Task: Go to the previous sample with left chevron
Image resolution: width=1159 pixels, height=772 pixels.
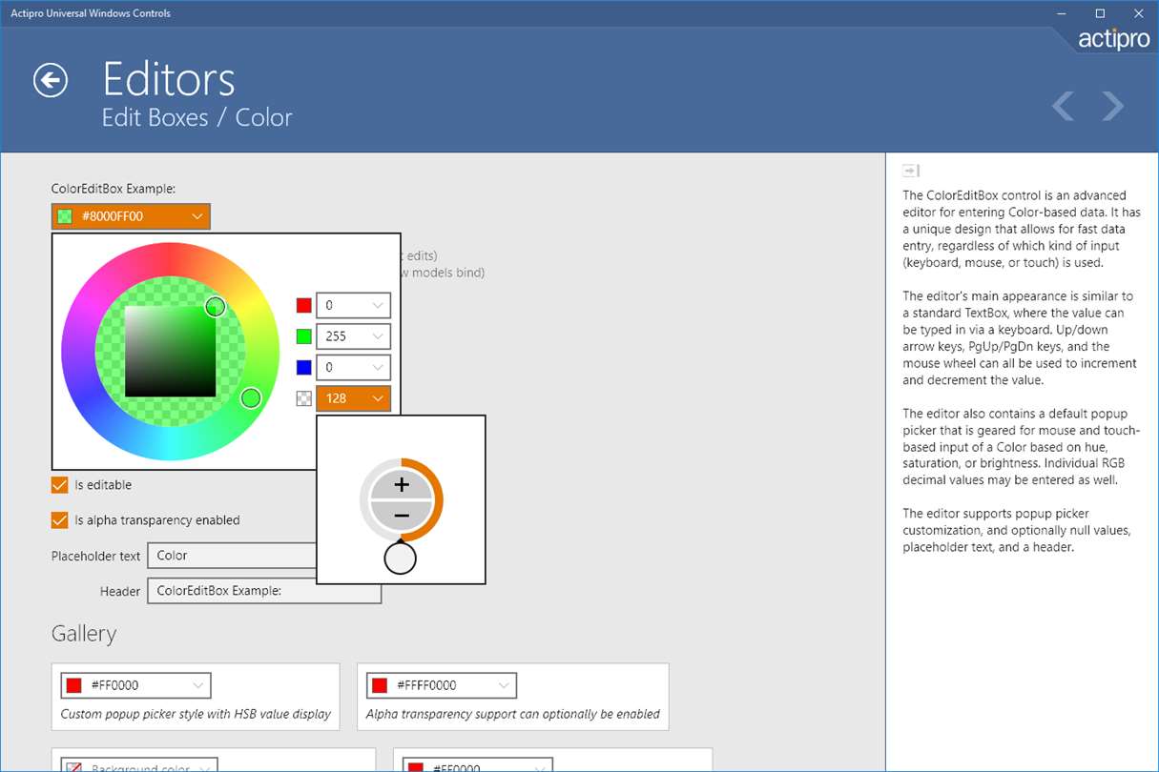Action: pyautogui.click(x=1064, y=107)
